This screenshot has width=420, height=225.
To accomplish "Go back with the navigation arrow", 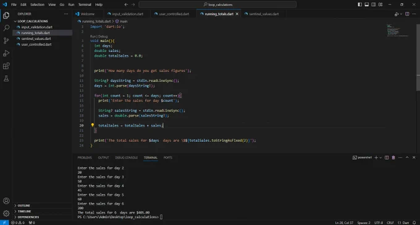I will [126, 4].
